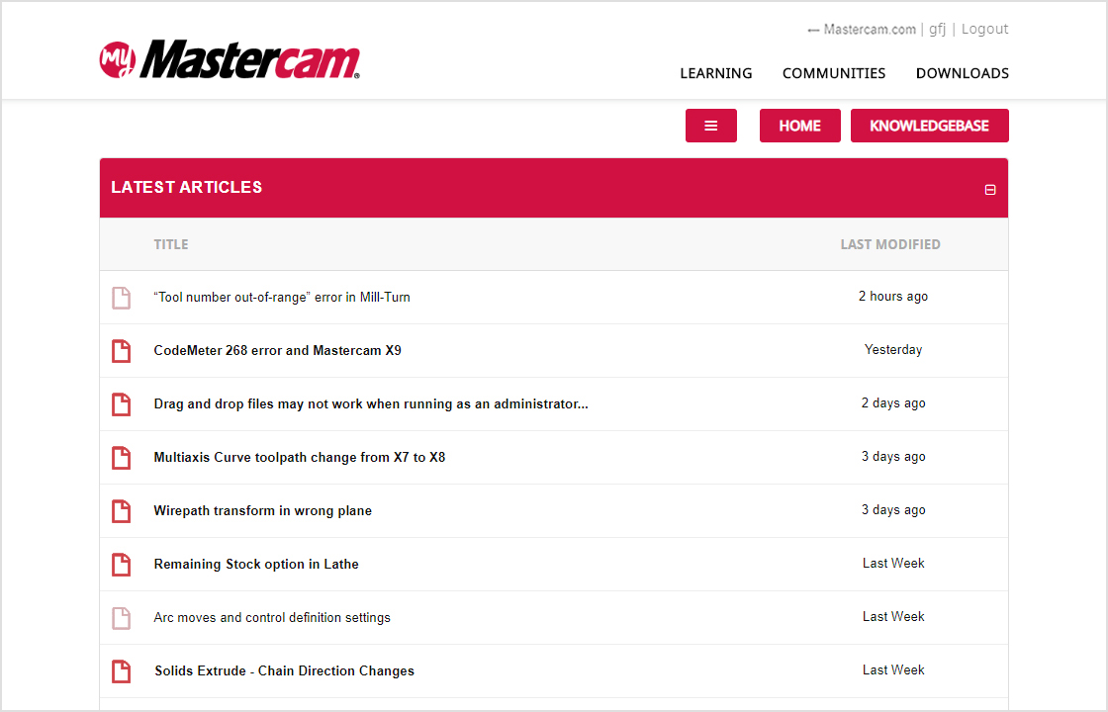Viewport: 1108px width, 712px height.
Task: Open Remaining Stock option in Lathe article
Action: 256,564
